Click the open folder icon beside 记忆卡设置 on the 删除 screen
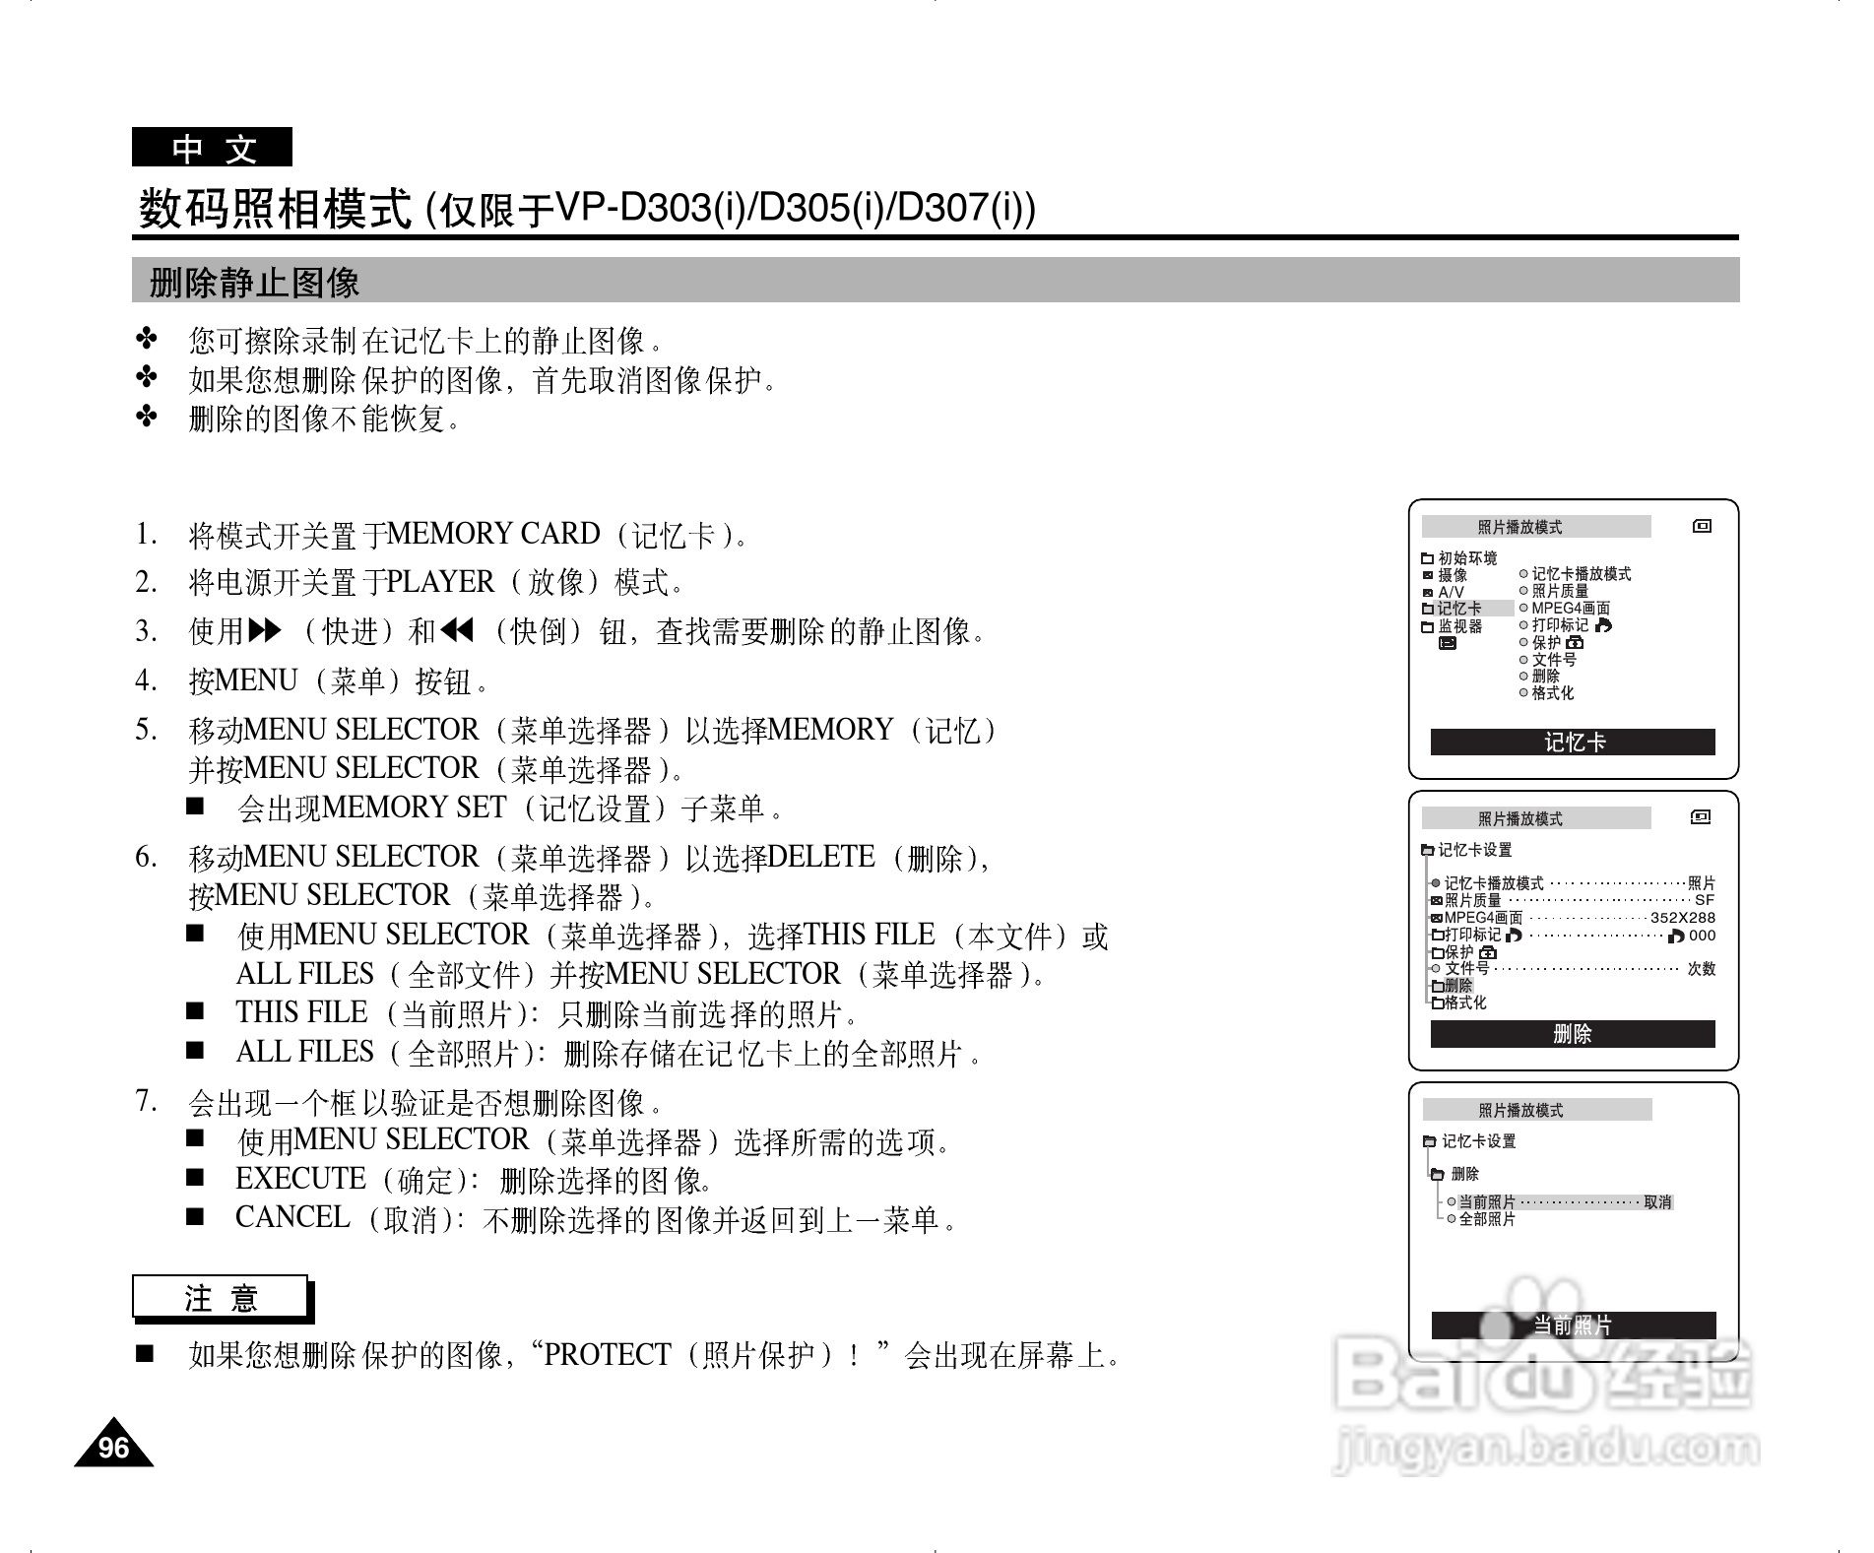Image resolution: width=1874 pixels, height=1553 pixels. click(1428, 850)
